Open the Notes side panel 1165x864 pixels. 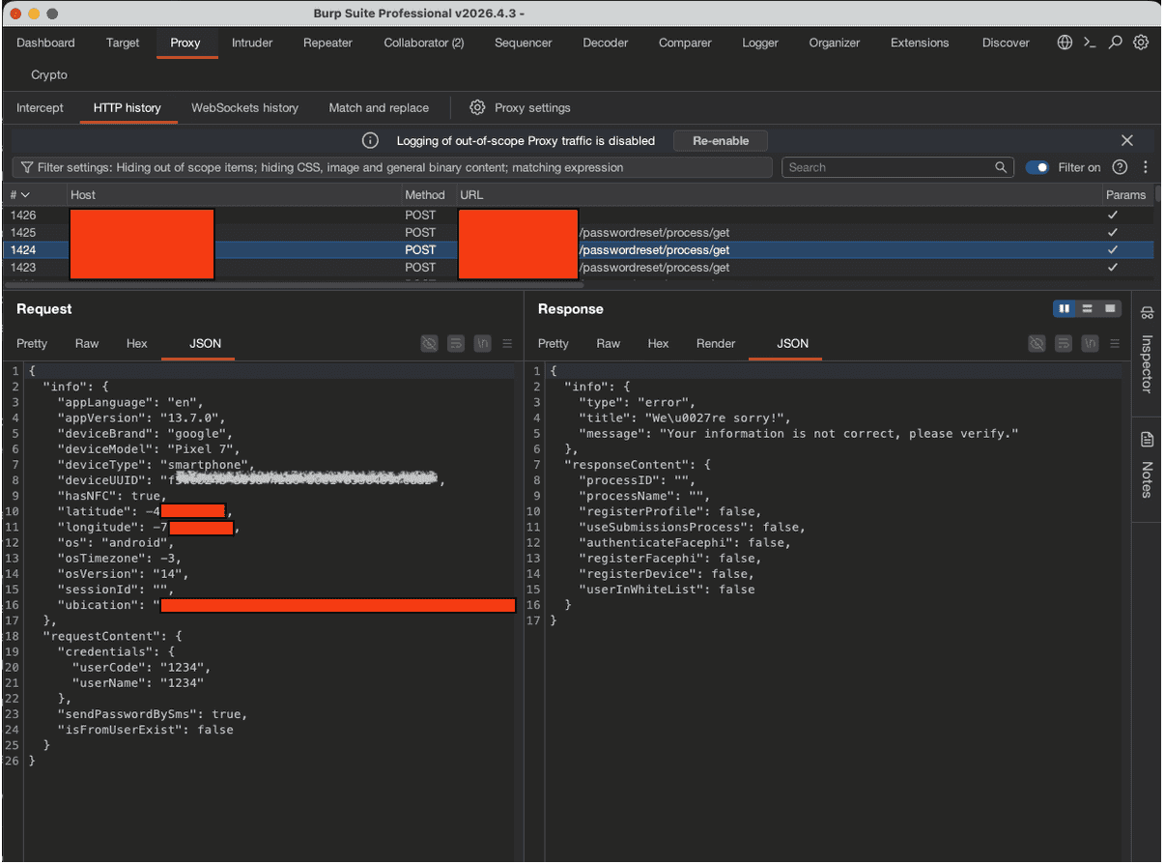(x=1147, y=465)
